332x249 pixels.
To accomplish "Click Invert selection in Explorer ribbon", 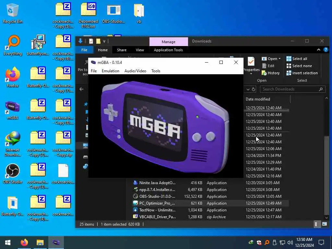I will pyautogui.click(x=302, y=73).
